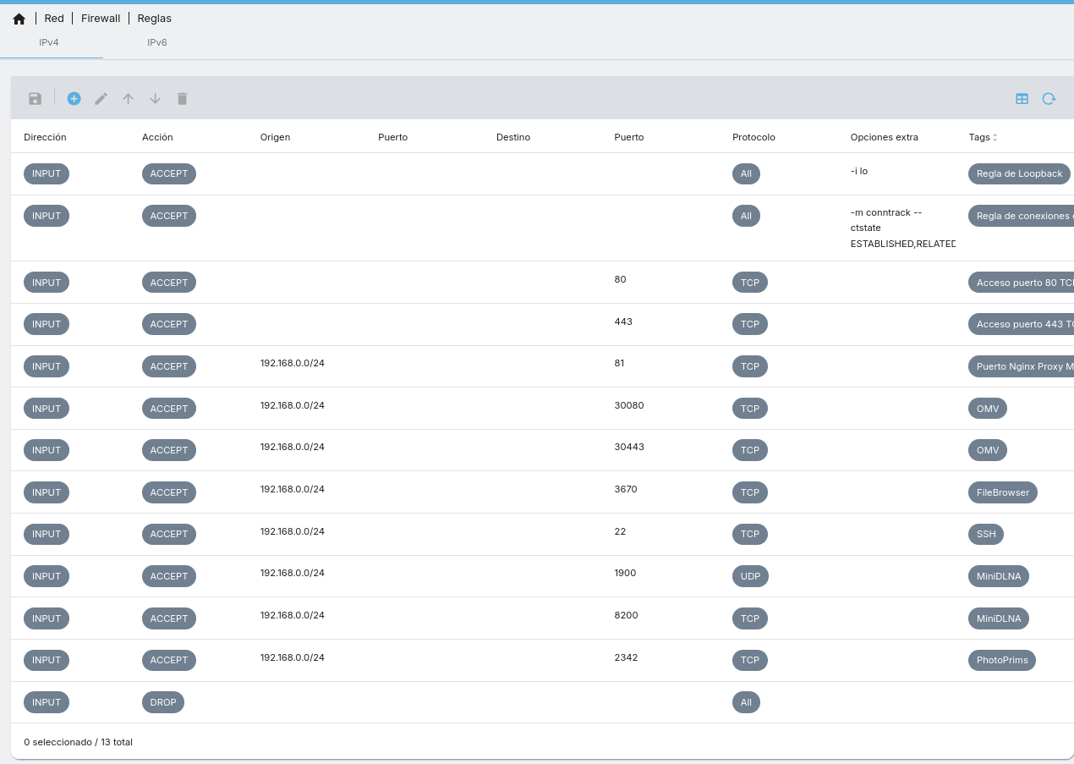The width and height of the screenshot is (1074, 764).
Task: Click 192.168.0.0/24 origin in port 81 row
Action: pyautogui.click(x=293, y=363)
